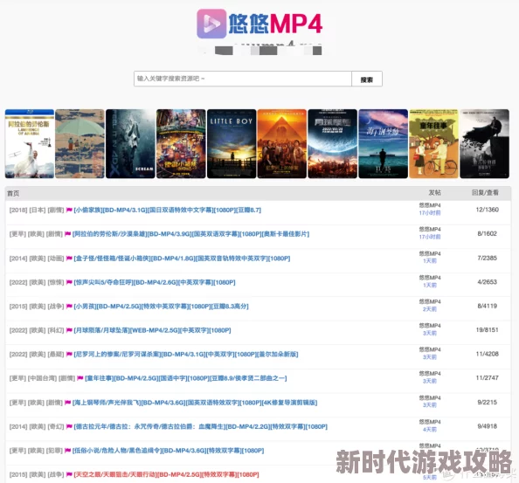Select the [2018] tag in 小偷家族 row
519x483 pixels.
pyautogui.click(x=18, y=210)
